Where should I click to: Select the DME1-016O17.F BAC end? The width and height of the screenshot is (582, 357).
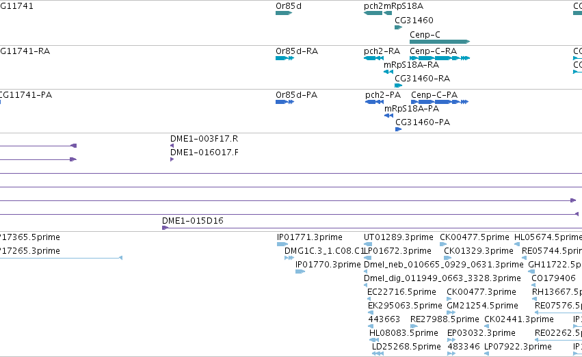(x=172, y=159)
